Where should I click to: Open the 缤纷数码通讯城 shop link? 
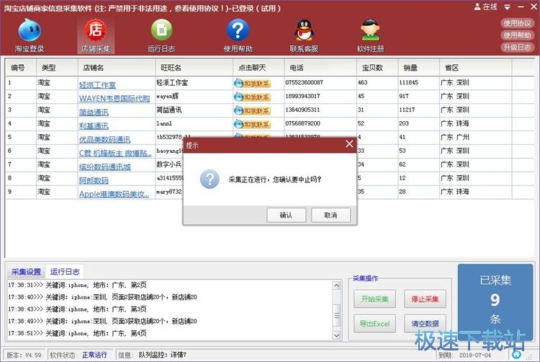104,167
